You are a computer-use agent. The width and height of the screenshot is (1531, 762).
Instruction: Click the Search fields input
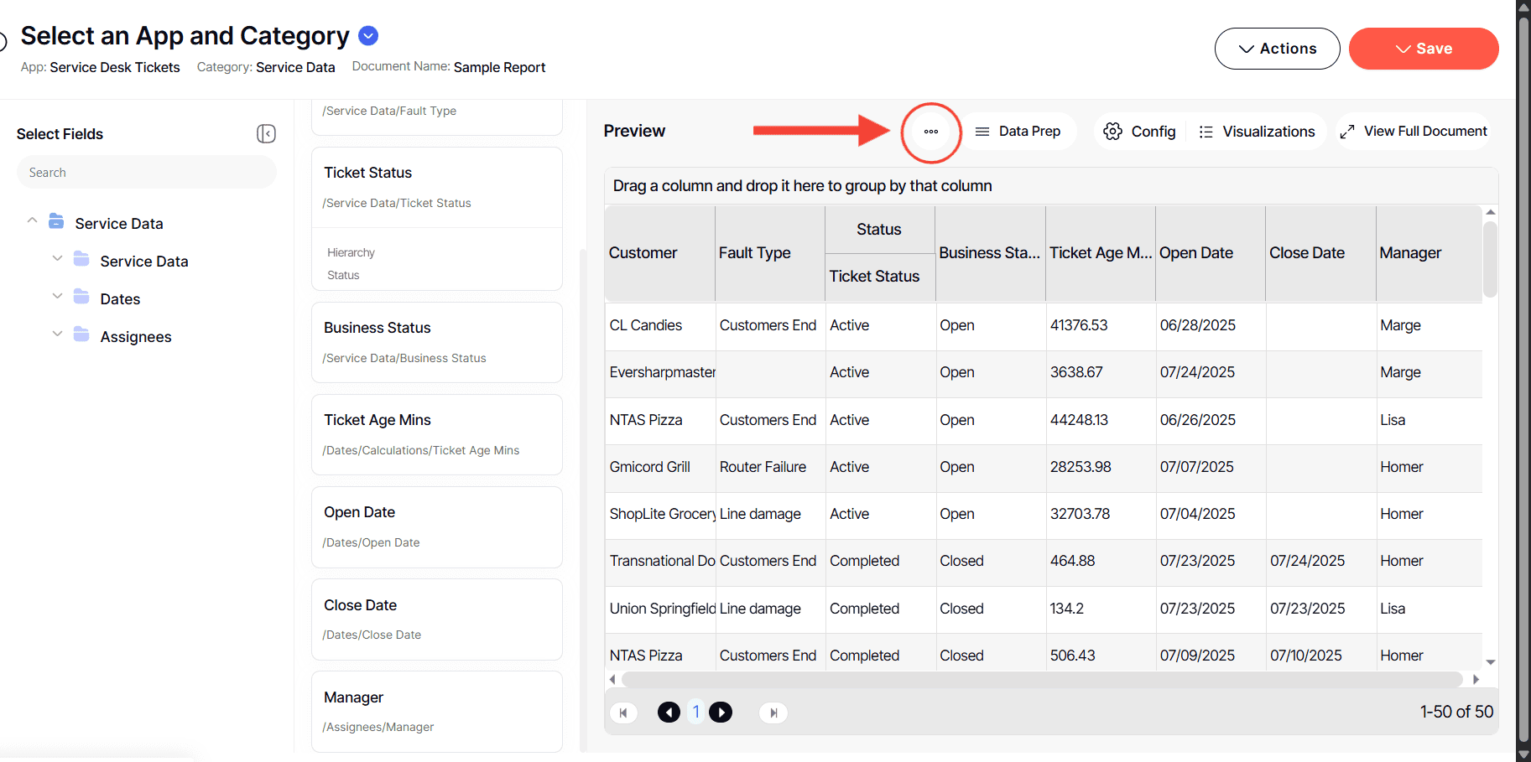[147, 173]
